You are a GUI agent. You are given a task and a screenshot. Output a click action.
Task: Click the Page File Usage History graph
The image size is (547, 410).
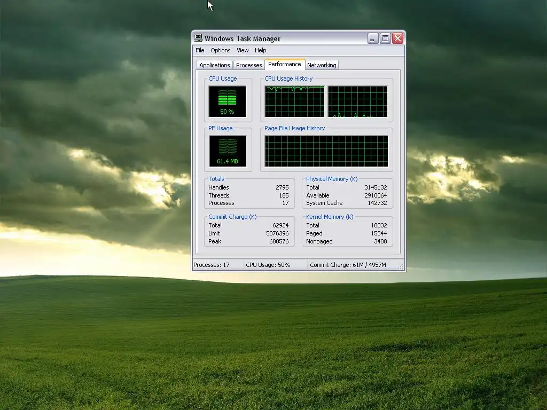point(326,151)
